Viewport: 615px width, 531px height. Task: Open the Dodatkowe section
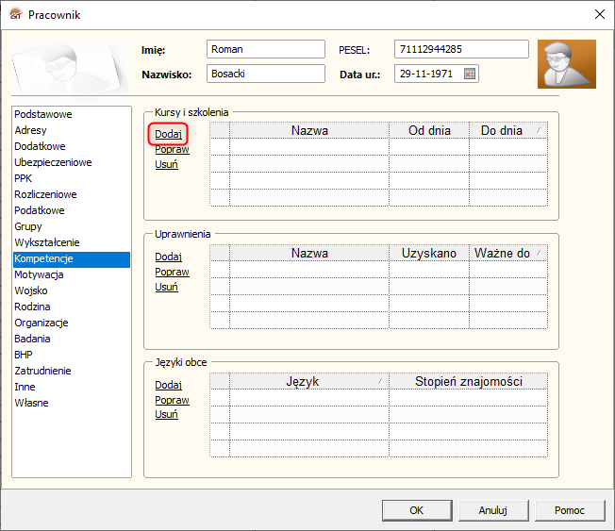pyautogui.click(x=72, y=146)
